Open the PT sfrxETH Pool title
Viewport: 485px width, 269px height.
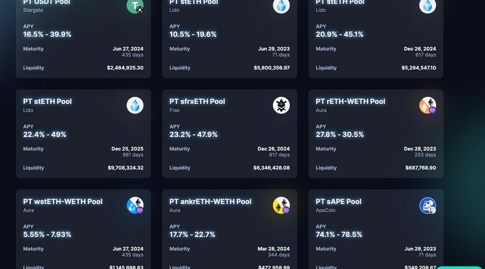click(x=197, y=101)
